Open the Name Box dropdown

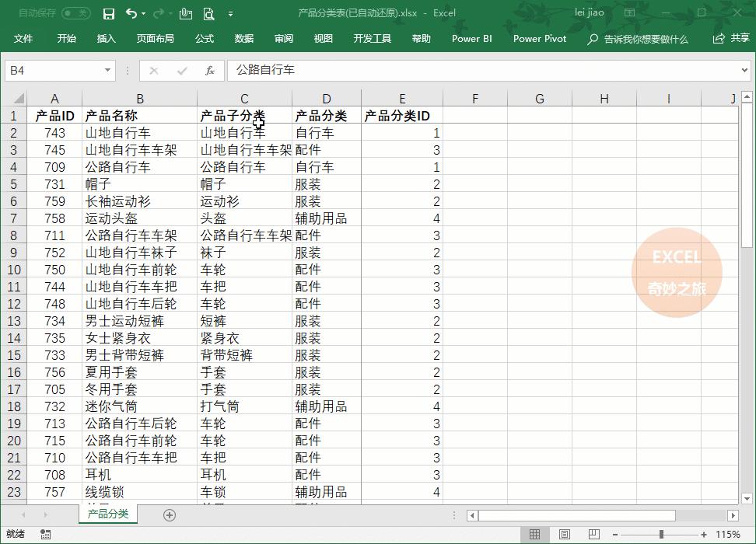107,69
